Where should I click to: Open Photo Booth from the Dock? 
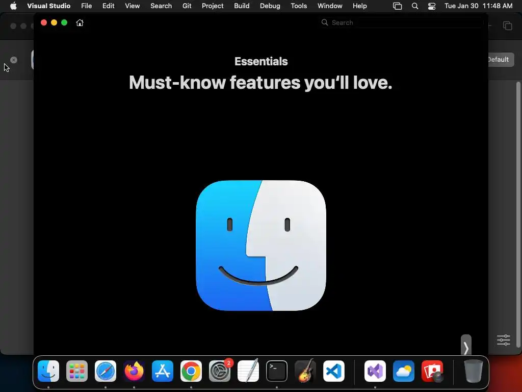432,371
